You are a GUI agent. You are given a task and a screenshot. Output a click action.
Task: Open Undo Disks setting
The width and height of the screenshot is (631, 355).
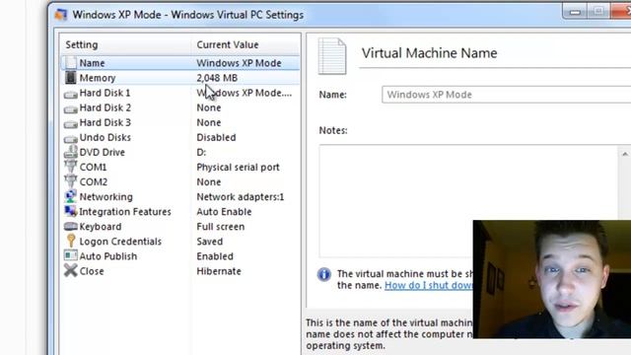(105, 138)
